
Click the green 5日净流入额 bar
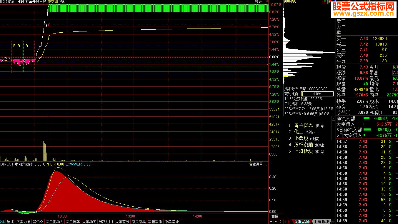pyautogui.click(x=367, y=129)
